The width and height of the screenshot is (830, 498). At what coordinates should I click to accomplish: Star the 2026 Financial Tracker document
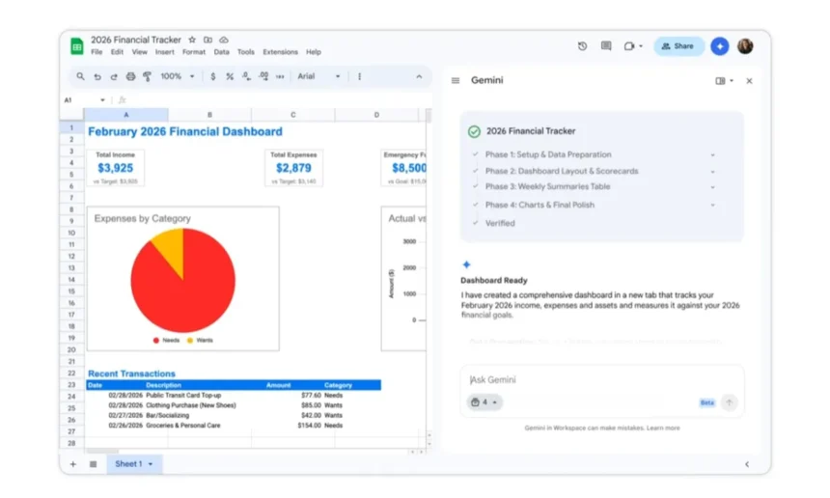[x=192, y=40]
